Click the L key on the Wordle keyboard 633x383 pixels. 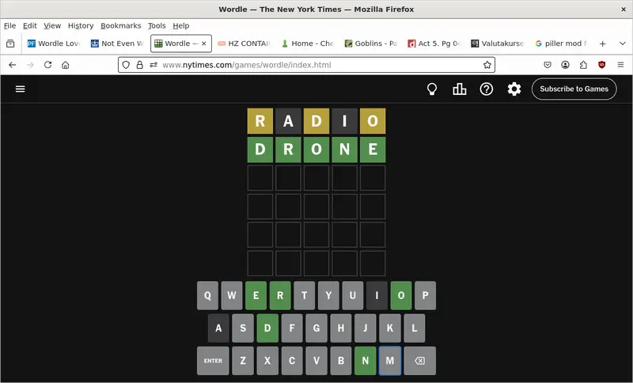tap(414, 328)
